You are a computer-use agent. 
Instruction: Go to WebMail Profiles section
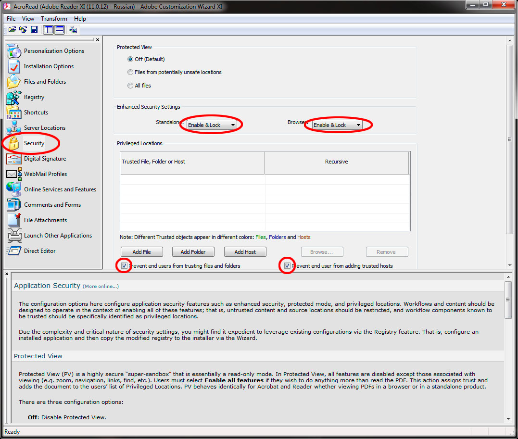(37, 174)
